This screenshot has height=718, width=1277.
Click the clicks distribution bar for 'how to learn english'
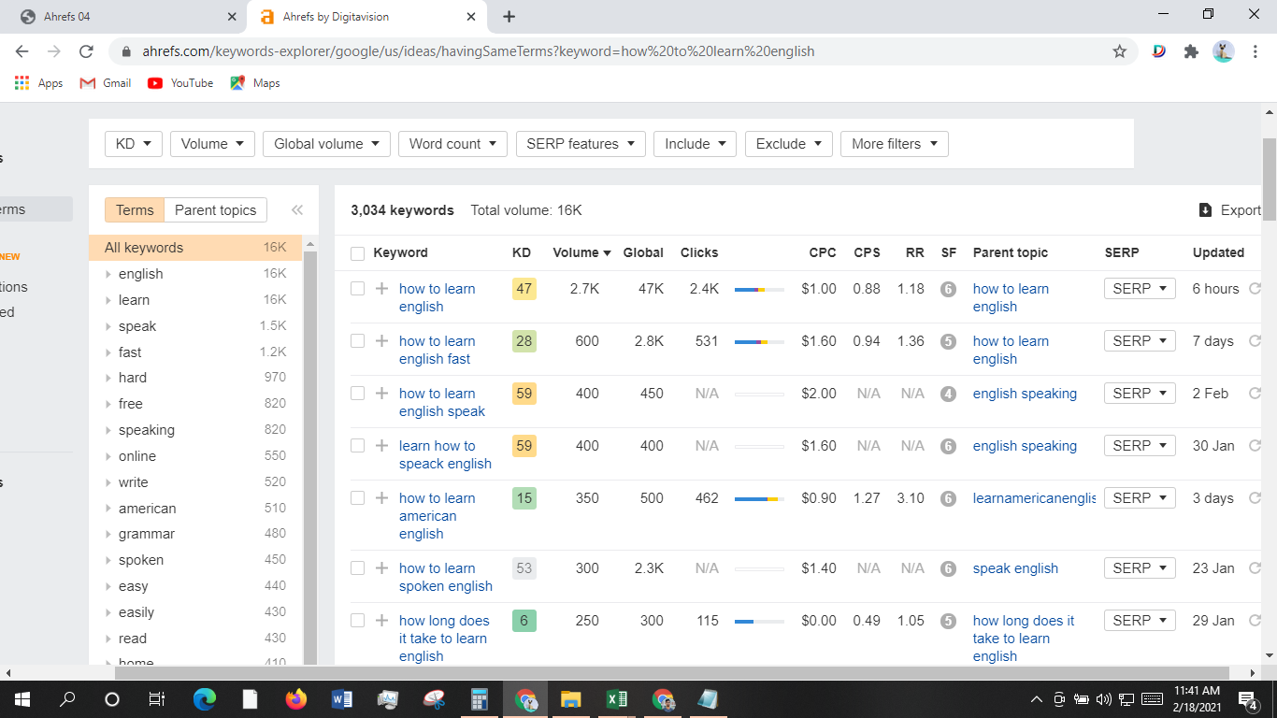click(759, 290)
